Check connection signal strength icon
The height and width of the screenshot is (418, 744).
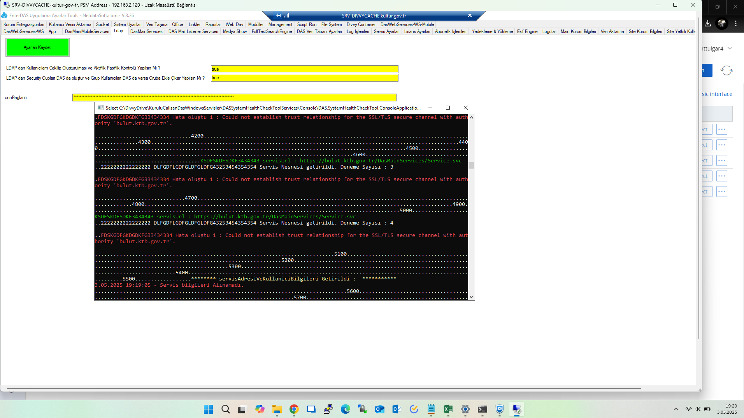(287, 16)
